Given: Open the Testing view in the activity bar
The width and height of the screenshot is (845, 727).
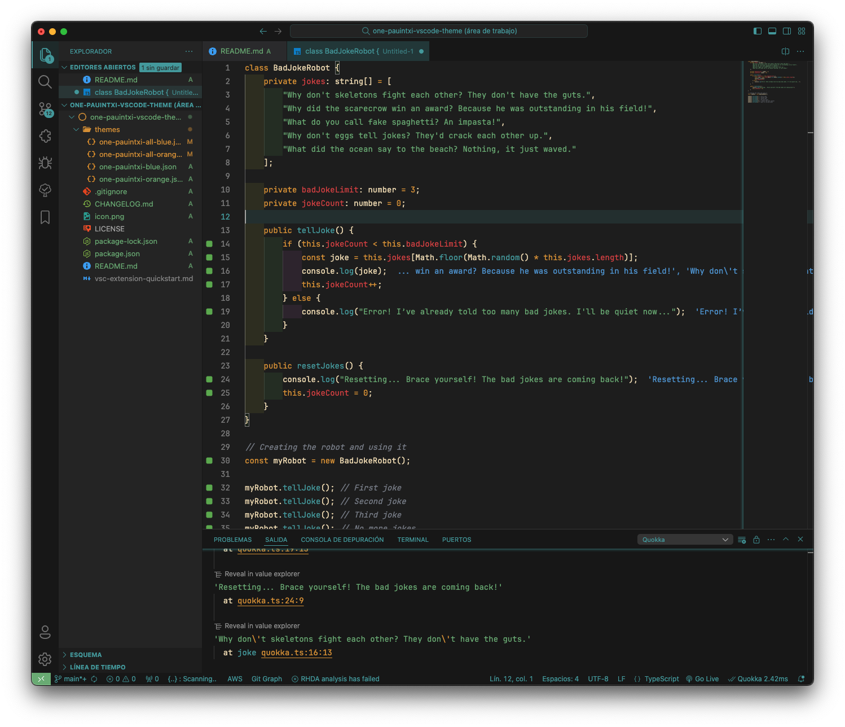Looking at the screenshot, I should (45, 190).
